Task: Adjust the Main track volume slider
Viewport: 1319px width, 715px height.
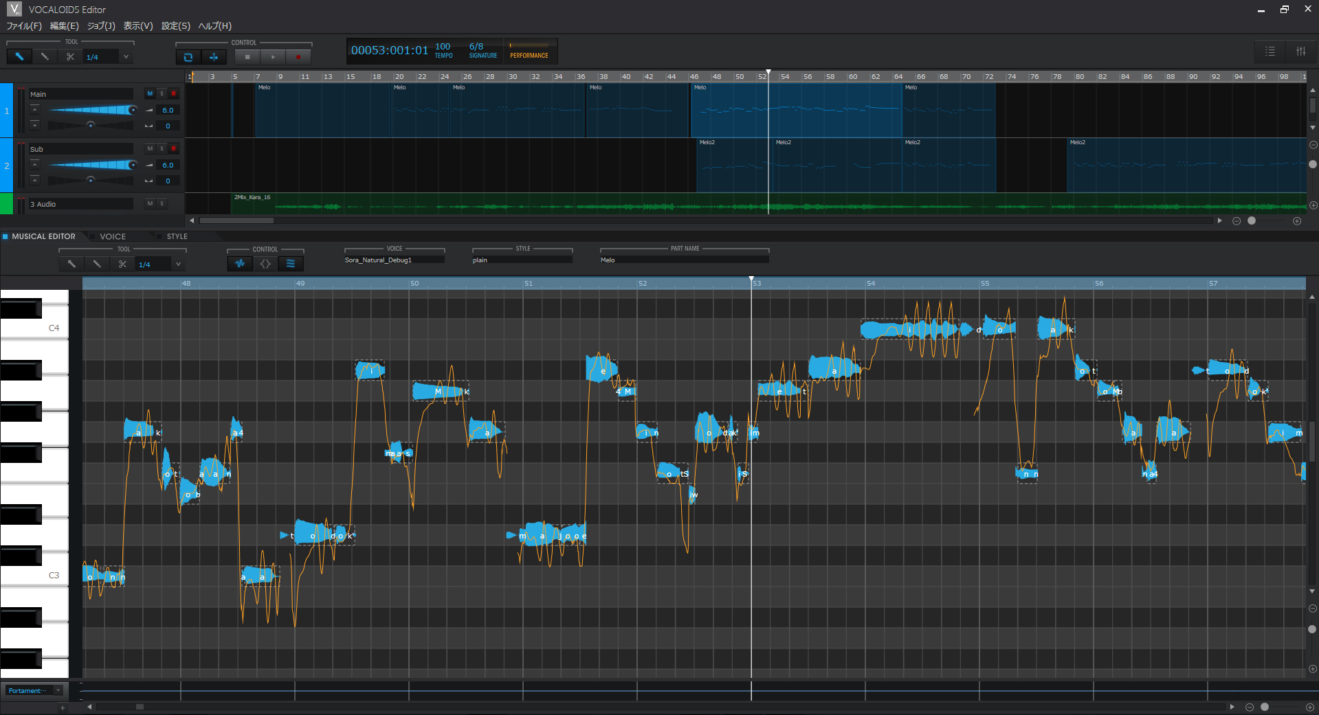Action: coord(91,110)
